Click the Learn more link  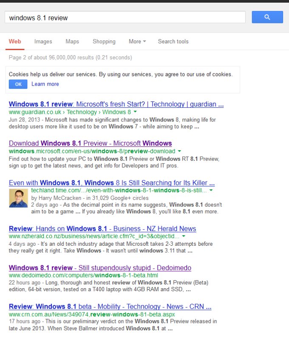click(45, 84)
